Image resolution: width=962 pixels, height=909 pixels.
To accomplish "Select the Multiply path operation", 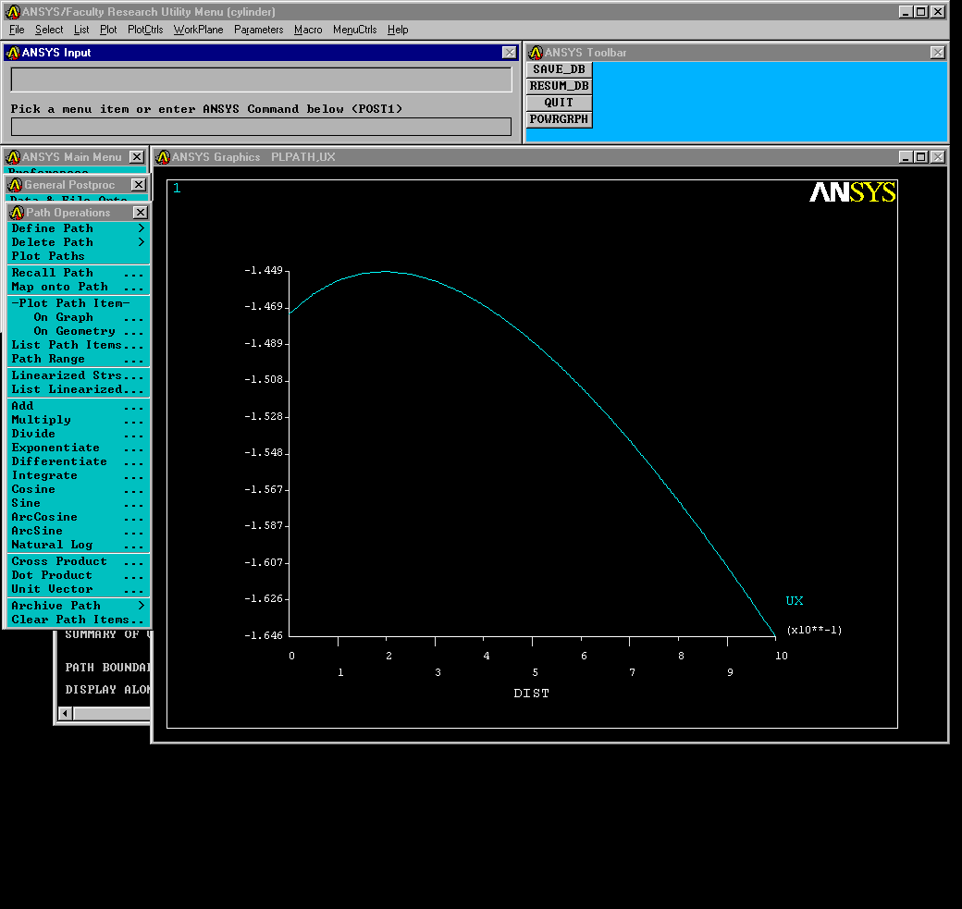I will coord(78,420).
